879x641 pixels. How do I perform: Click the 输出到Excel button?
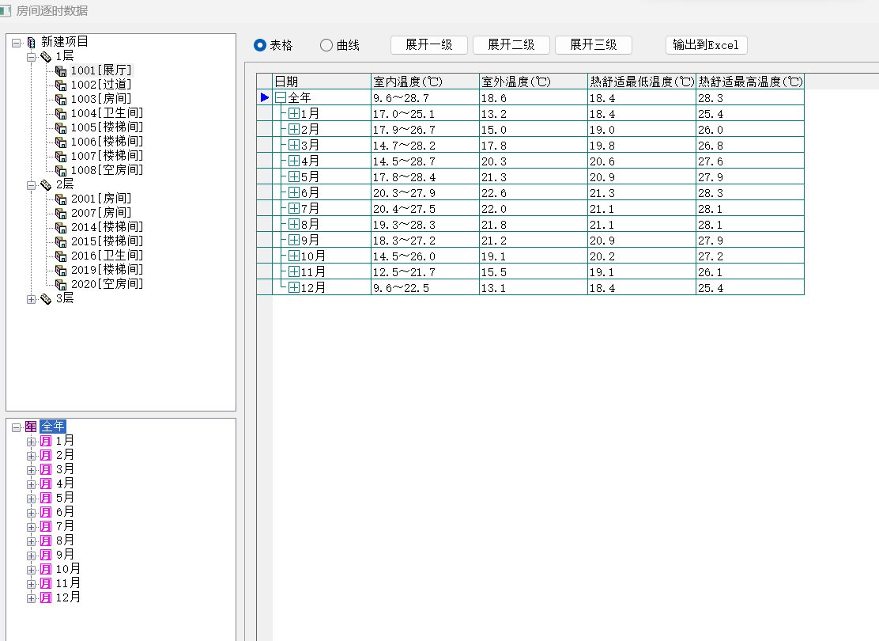[x=706, y=45]
